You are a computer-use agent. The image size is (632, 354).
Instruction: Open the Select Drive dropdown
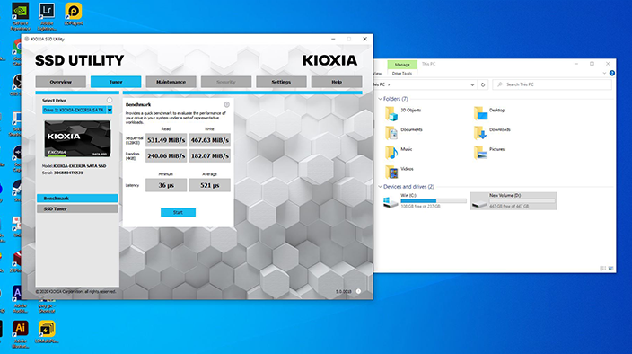[x=77, y=110]
